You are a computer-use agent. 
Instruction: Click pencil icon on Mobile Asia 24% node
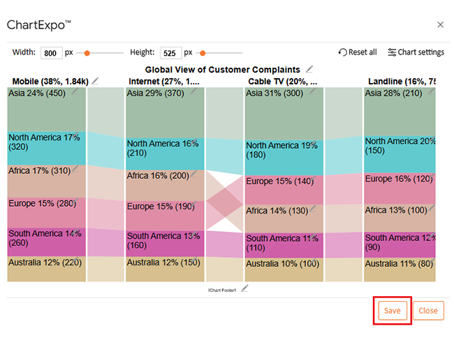75,91
